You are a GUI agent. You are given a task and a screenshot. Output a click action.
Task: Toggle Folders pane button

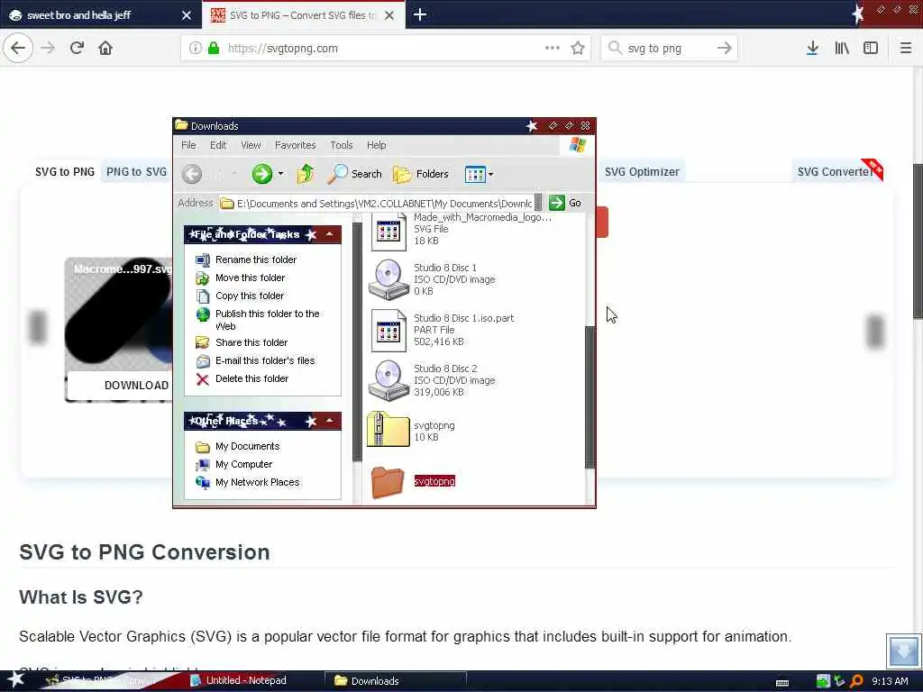[421, 174]
